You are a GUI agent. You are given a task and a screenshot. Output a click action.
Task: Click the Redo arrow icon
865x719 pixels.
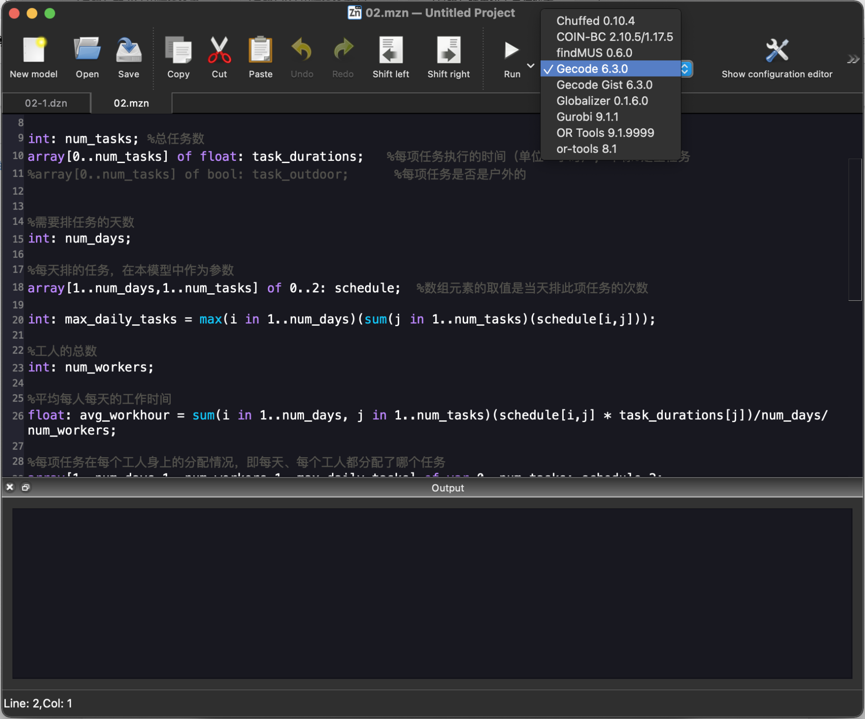(343, 49)
